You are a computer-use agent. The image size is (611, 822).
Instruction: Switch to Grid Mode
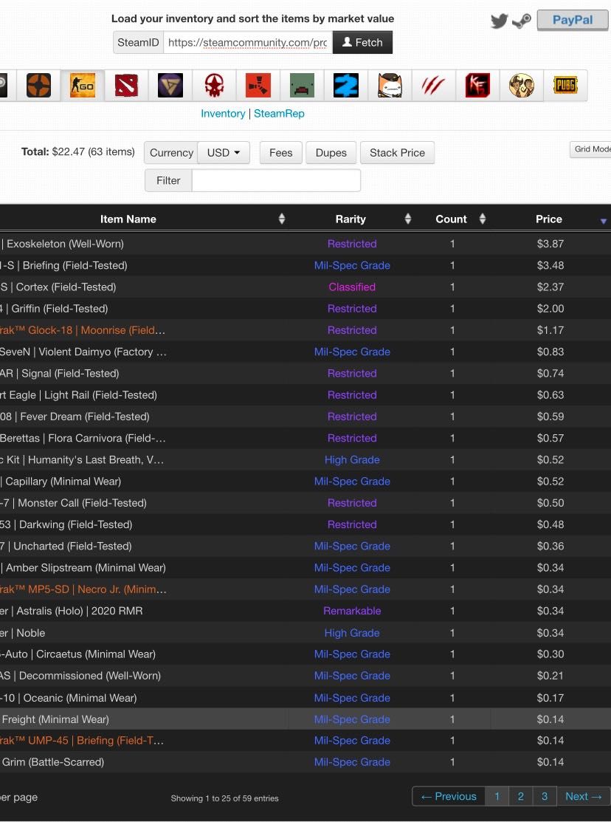(x=590, y=149)
